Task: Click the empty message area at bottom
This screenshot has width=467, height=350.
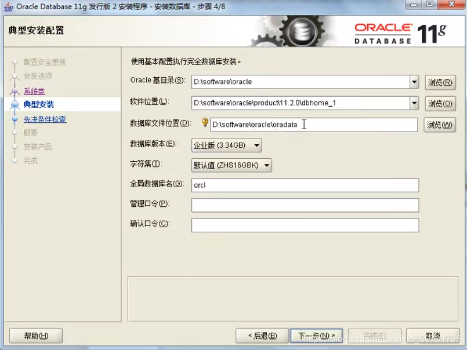Action: click(293, 299)
